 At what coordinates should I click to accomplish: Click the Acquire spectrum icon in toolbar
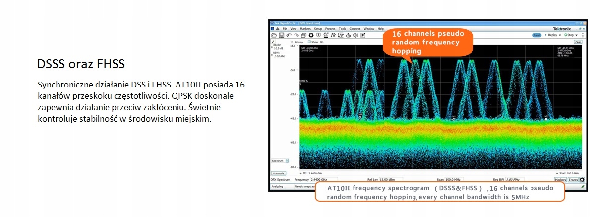click(326, 35)
